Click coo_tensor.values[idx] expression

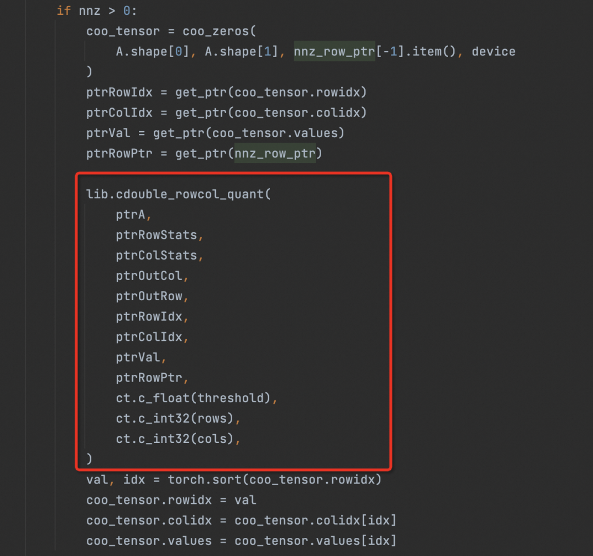[315, 541]
